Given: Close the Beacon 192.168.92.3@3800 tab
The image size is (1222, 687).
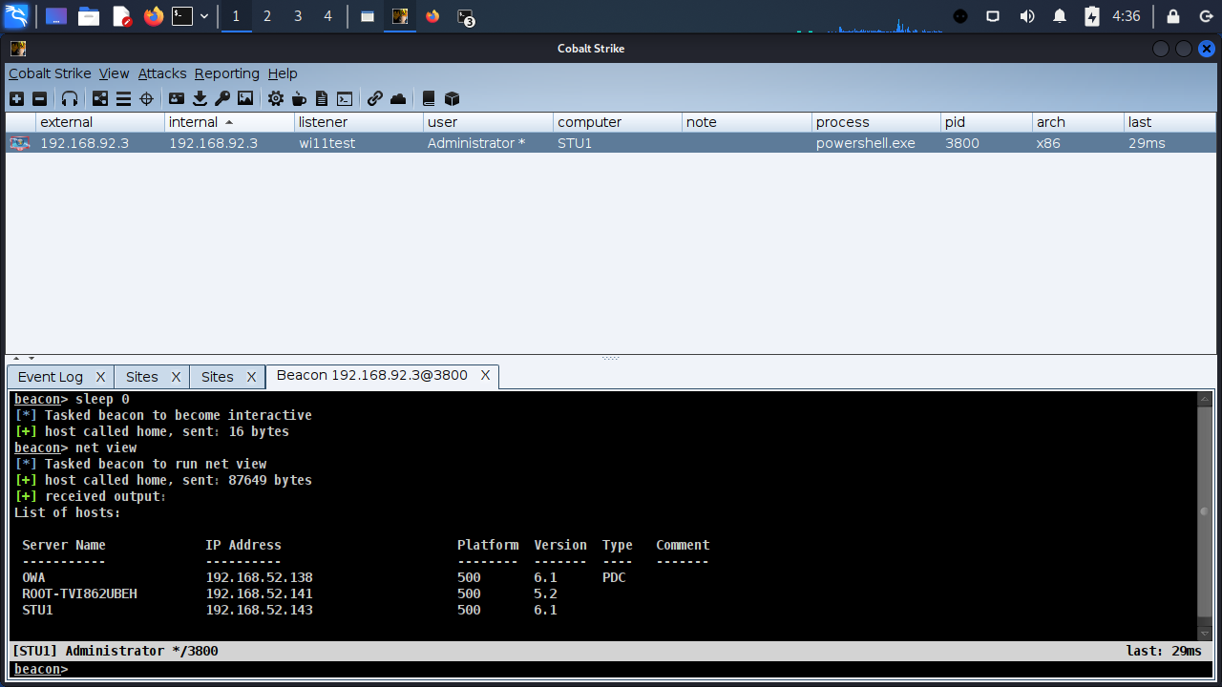Looking at the screenshot, I should pos(485,376).
